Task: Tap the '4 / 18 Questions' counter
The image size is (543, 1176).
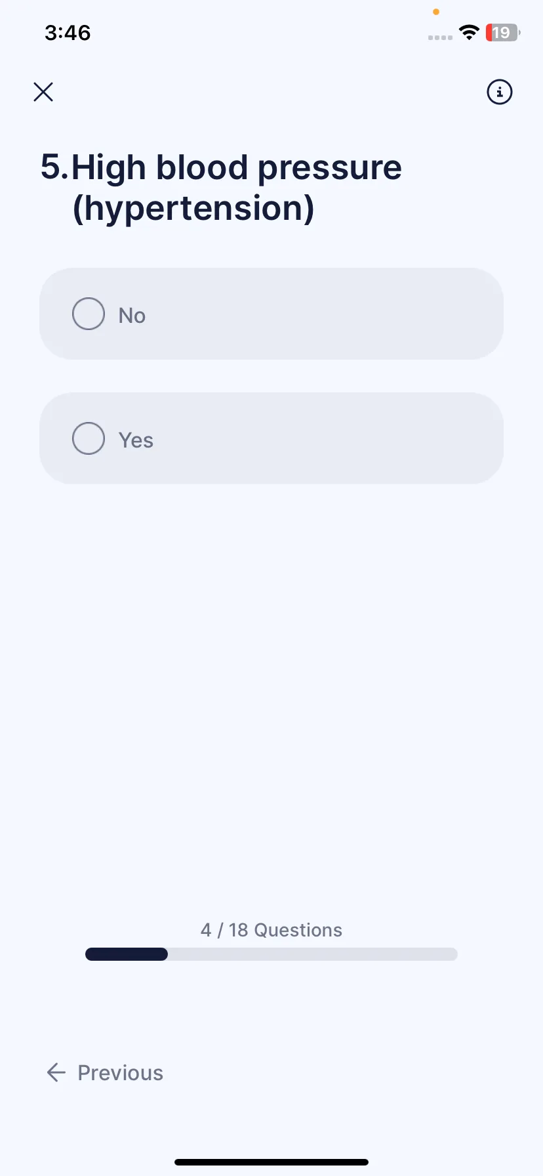Action: [271, 930]
